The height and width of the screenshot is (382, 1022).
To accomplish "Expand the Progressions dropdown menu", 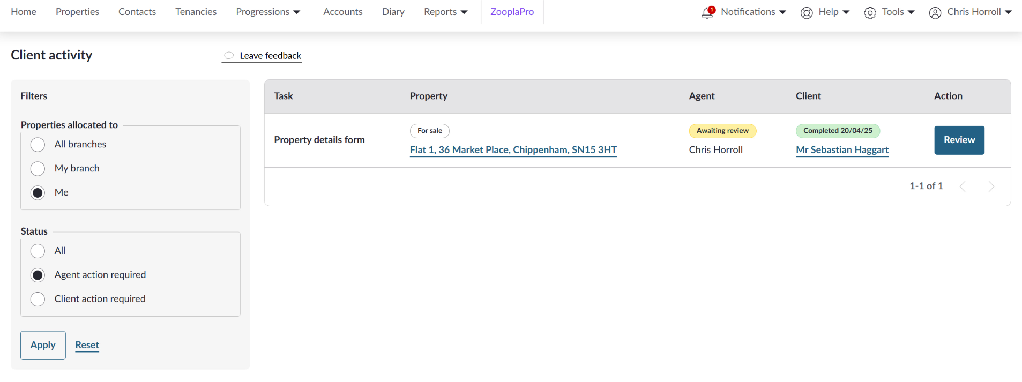I will [x=268, y=12].
